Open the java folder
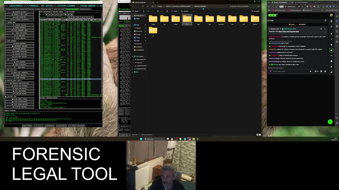 point(209,20)
